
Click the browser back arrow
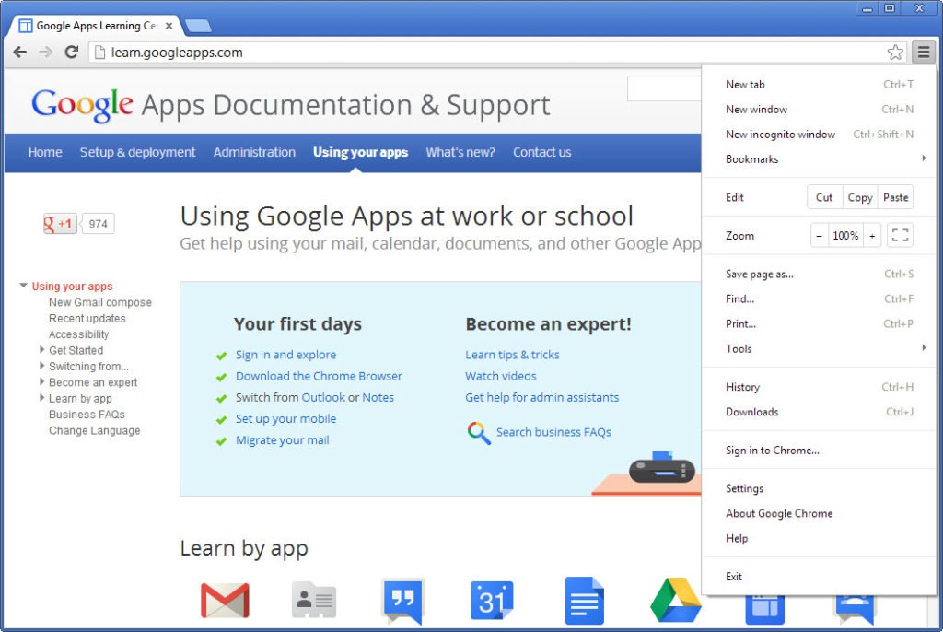(20, 53)
